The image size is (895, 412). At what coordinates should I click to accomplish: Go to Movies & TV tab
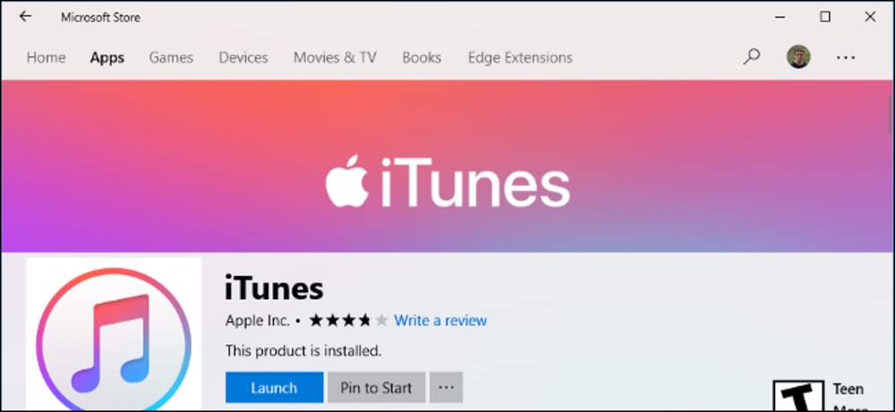(335, 57)
